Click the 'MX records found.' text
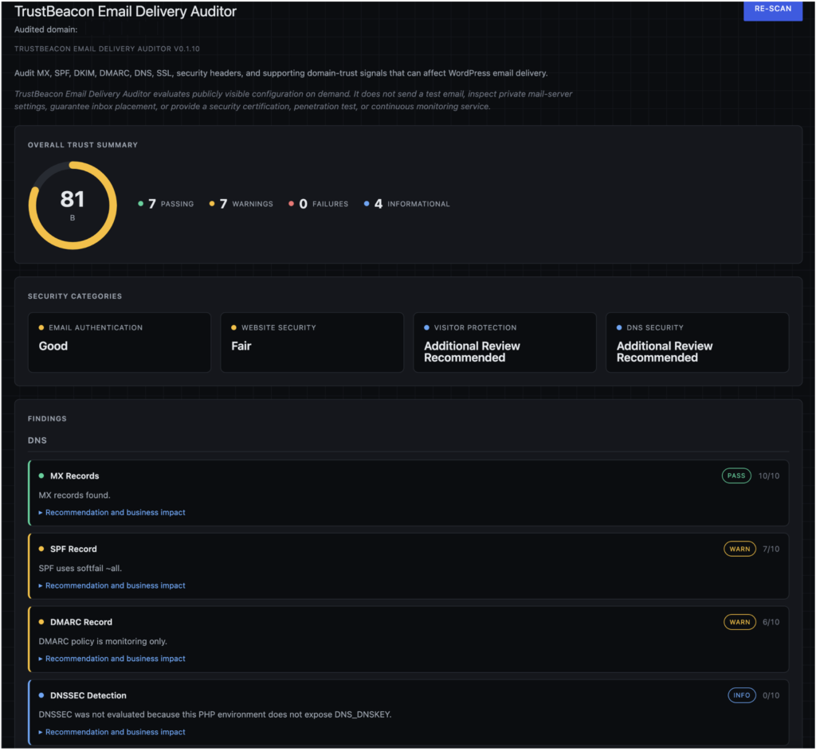This screenshot has height=751, width=816. [74, 495]
